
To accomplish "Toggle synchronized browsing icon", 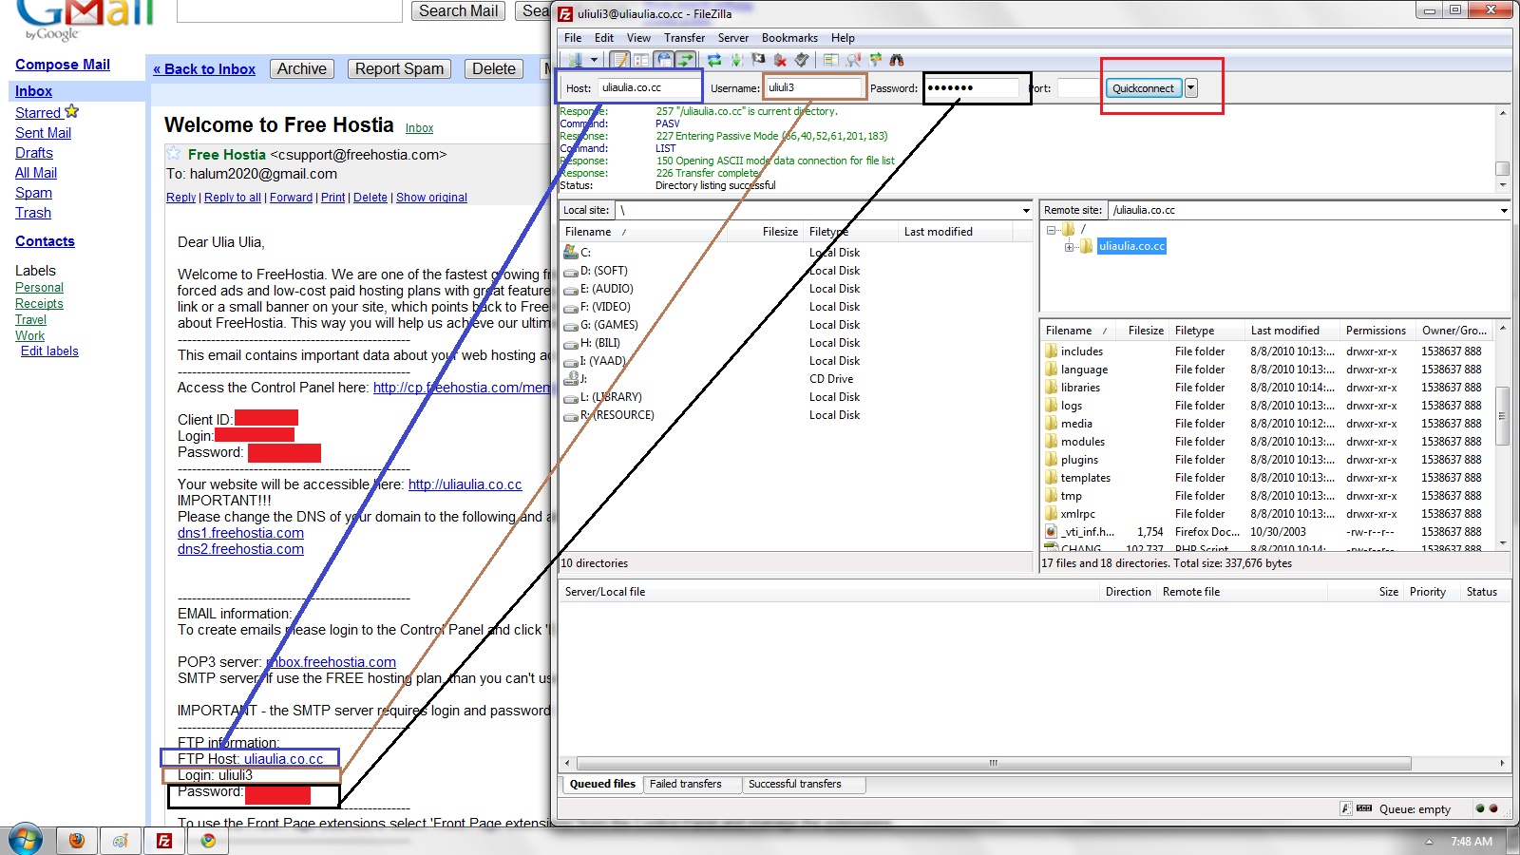I will click(875, 60).
